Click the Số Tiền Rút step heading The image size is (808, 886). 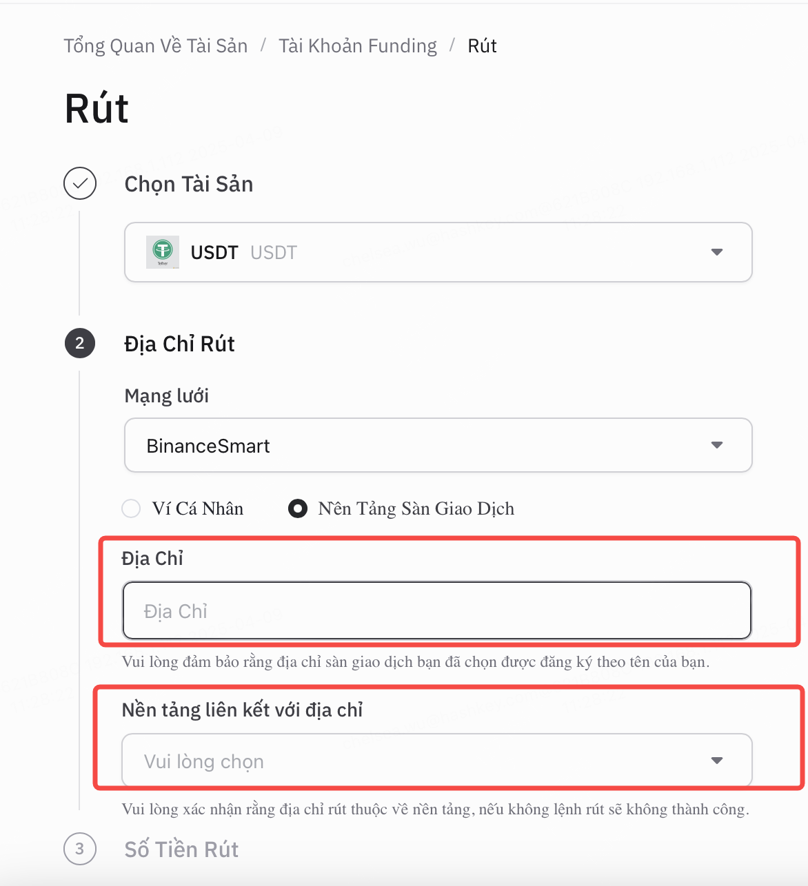(x=181, y=849)
